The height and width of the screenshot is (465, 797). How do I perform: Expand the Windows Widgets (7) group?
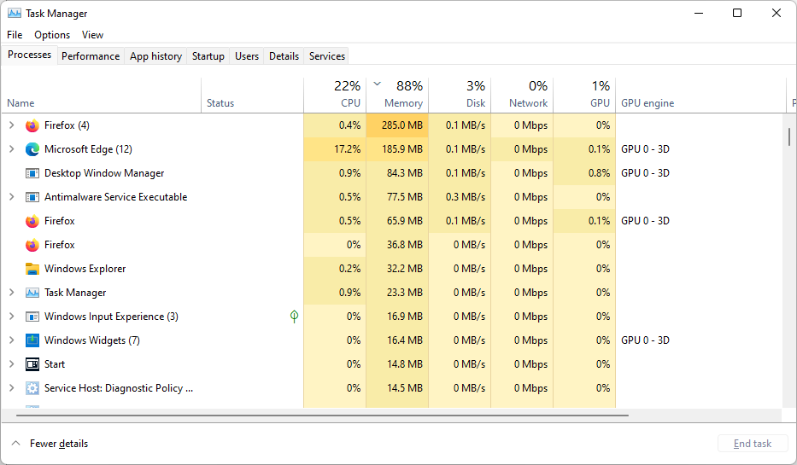pos(12,340)
